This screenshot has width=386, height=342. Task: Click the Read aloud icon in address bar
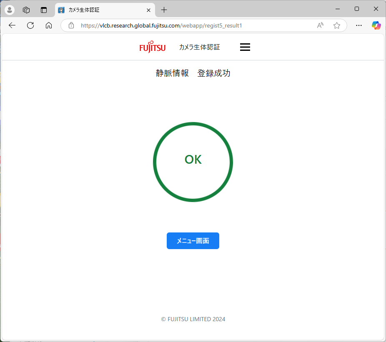(x=320, y=25)
